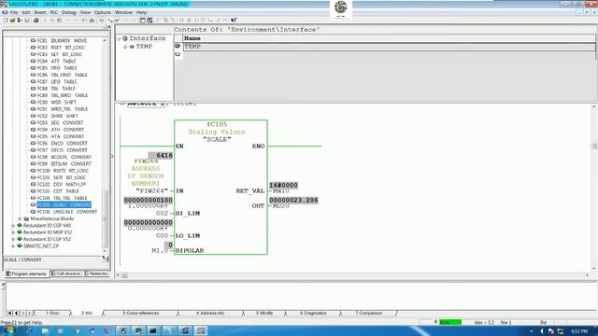The width and height of the screenshot is (598, 336).
Task: Click the Monitor glasses toolbar icon
Action: tap(117, 21)
